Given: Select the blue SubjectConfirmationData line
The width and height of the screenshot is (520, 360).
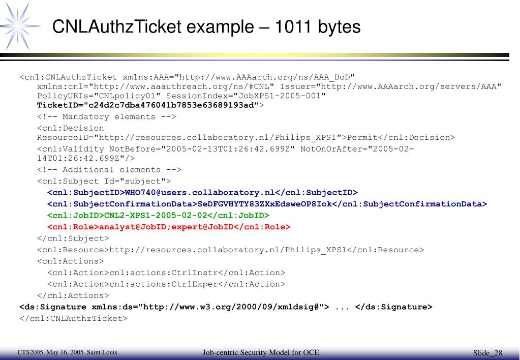Looking at the screenshot, I should pos(267,204).
